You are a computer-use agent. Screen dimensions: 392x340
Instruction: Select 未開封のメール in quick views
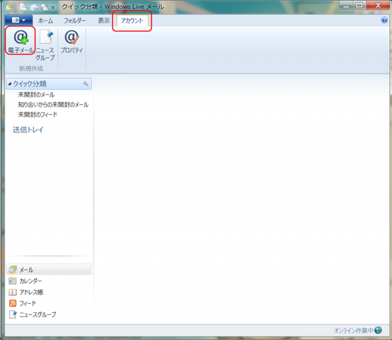(36, 95)
